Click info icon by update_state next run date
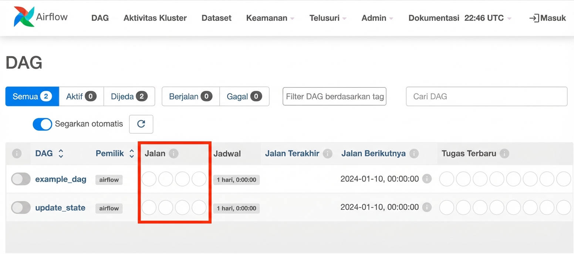 pos(427,207)
